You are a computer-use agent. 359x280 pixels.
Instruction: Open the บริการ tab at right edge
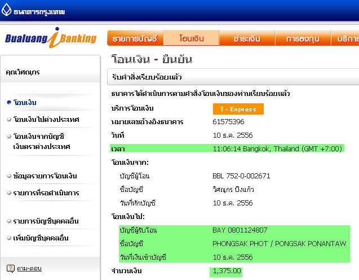pos(345,38)
